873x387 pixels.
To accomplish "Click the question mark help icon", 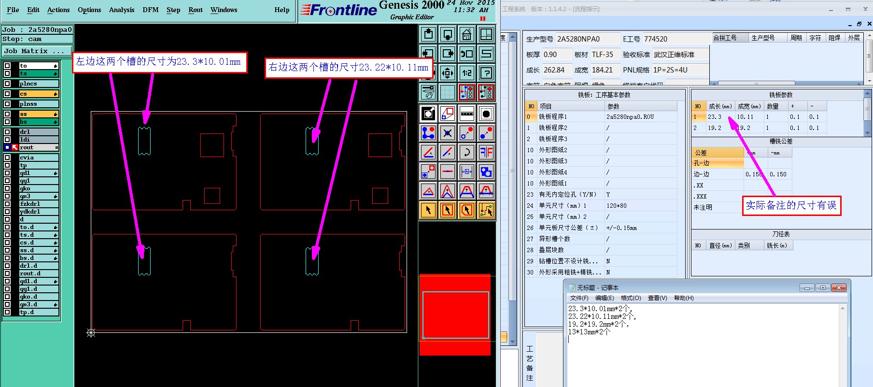I will [x=486, y=73].
